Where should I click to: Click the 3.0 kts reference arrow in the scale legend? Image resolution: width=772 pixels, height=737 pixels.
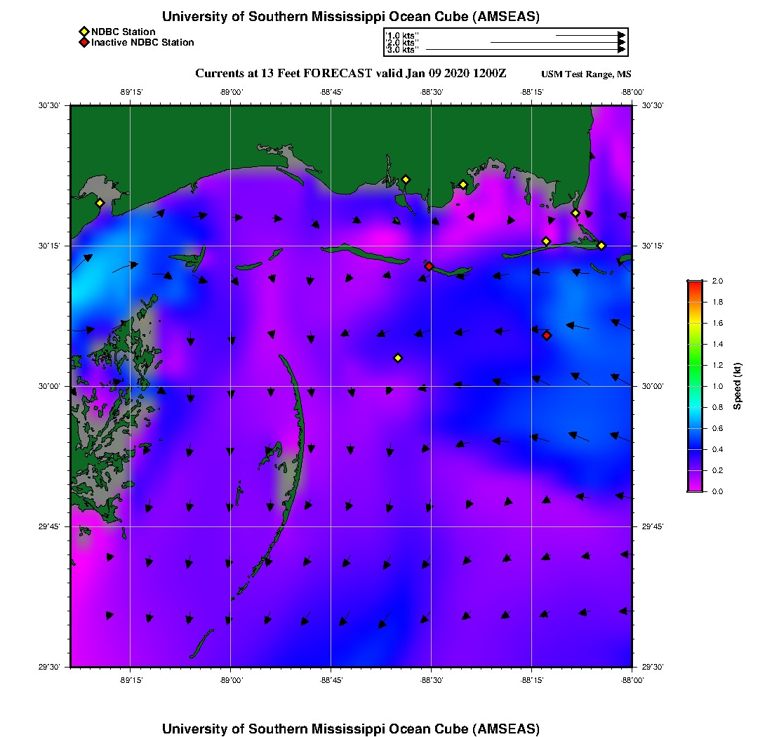click(x=526, y=50)
